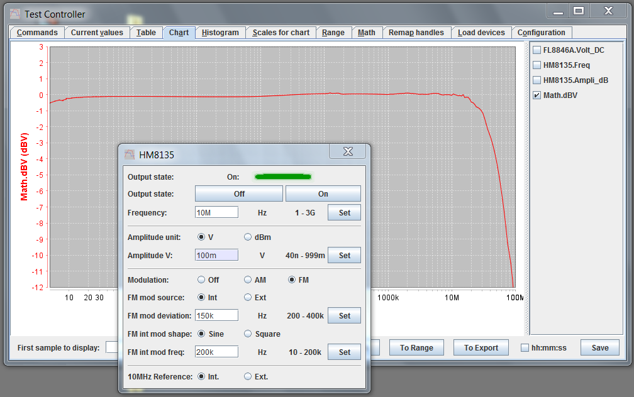Open the Histogram tab
634x397 pixels.
click(x=220, y=33)
